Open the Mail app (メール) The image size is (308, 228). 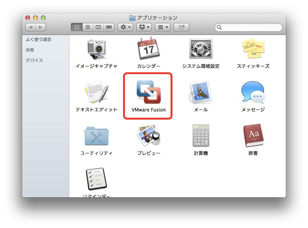pos(201,92)
